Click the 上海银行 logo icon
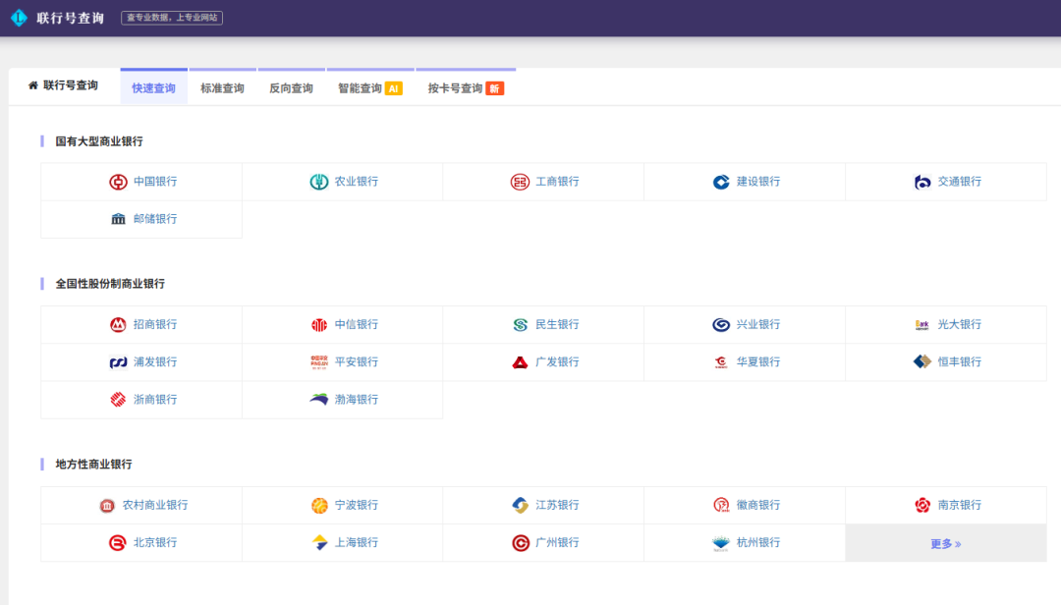 click(319, 543)
